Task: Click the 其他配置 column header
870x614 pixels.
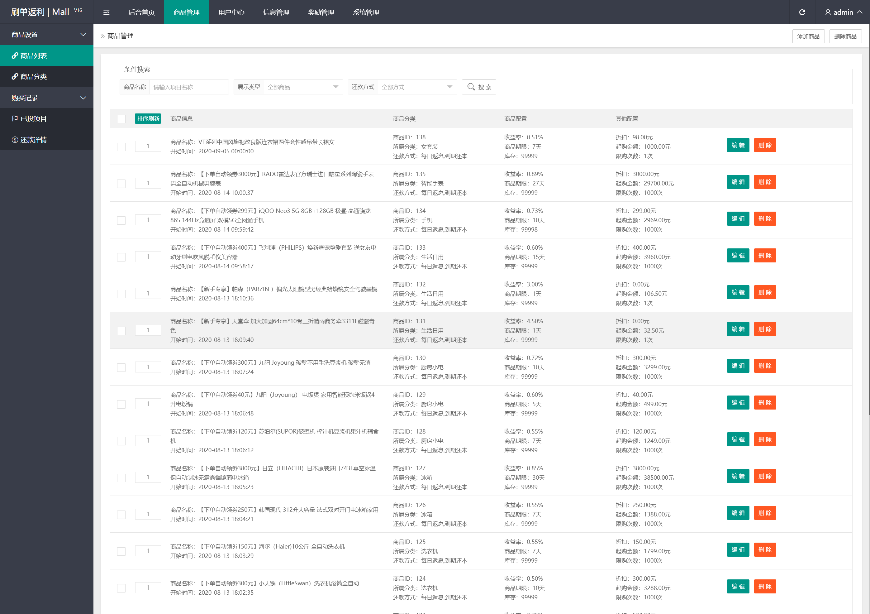Action: [x=627, y=119]
